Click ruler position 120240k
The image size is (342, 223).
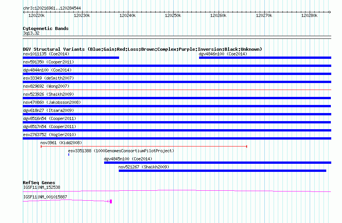(x=128, y=15)
